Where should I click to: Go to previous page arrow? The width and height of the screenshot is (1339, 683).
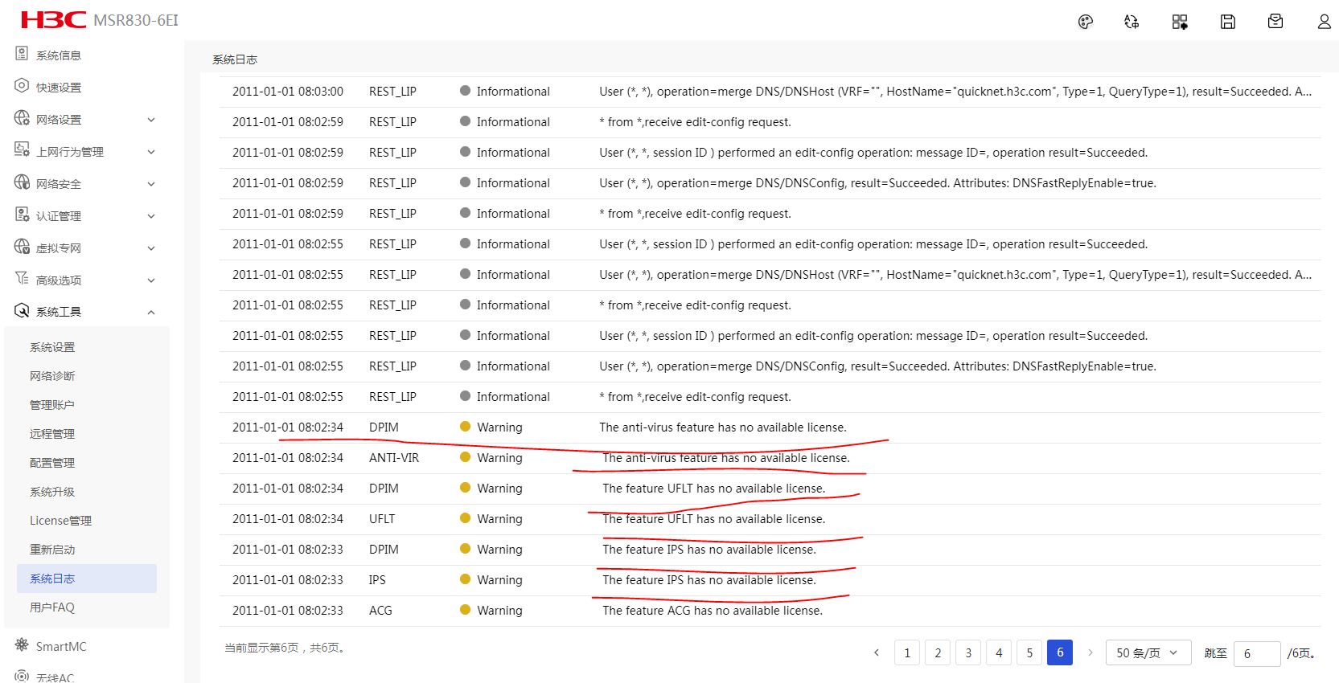tap(877, 652)
